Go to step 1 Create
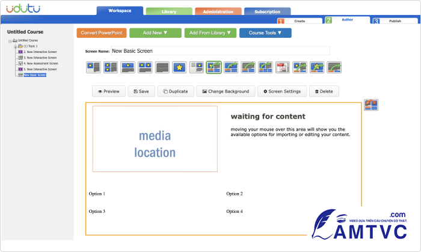This screenshot has height=252, width=421. click(x=300, y=21)
